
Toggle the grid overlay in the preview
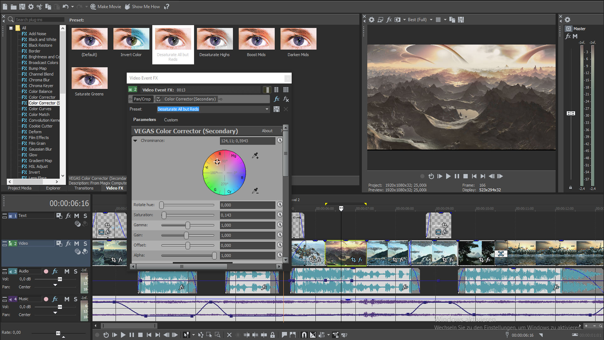coord(439,20)
